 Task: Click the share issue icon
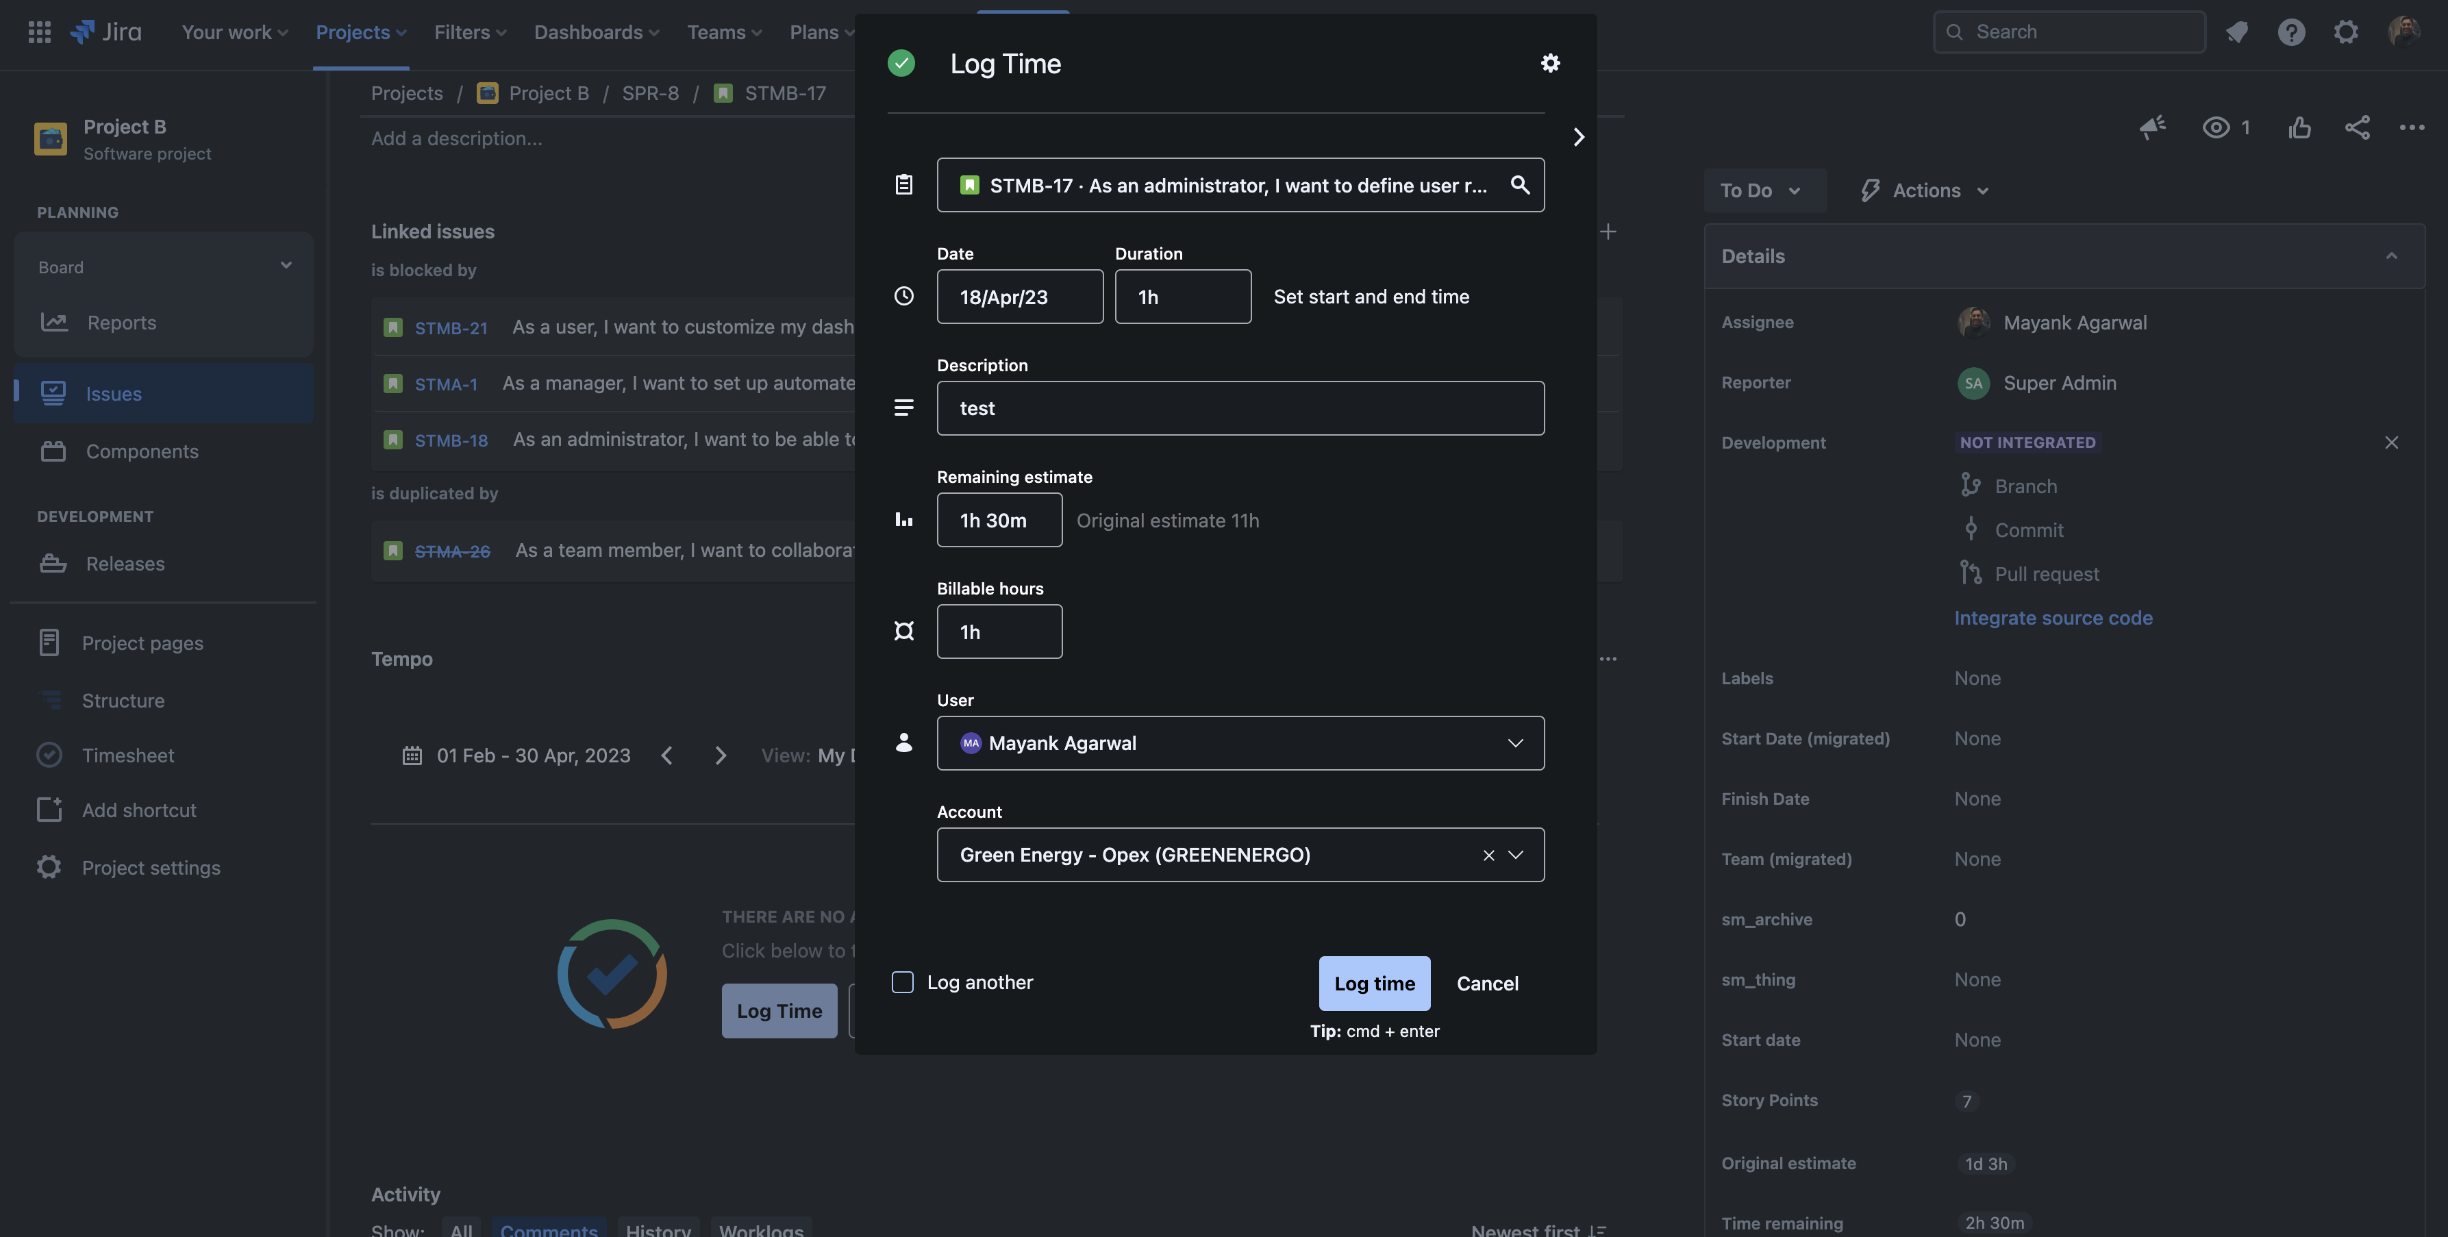pos(2357,127)
